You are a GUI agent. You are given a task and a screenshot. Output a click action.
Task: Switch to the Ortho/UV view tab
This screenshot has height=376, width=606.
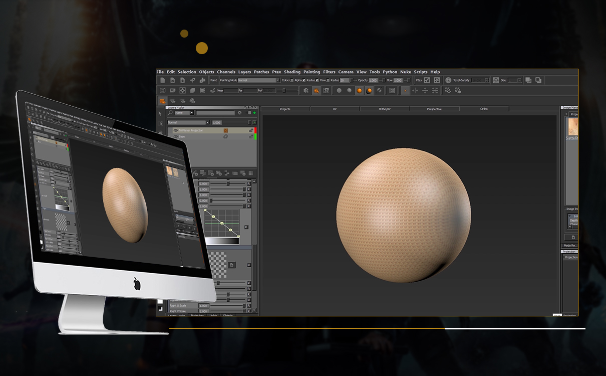tap(384, 109)
